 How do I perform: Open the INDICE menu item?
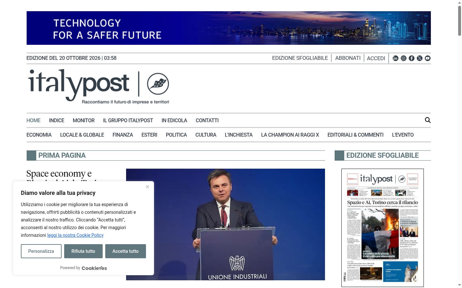[56, 120]
